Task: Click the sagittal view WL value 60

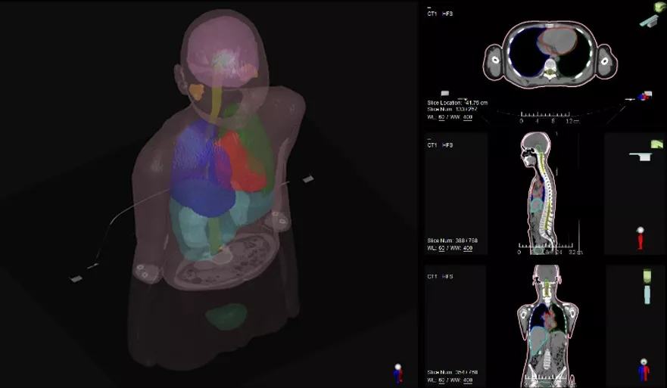Action: click(x=441, y=248)
